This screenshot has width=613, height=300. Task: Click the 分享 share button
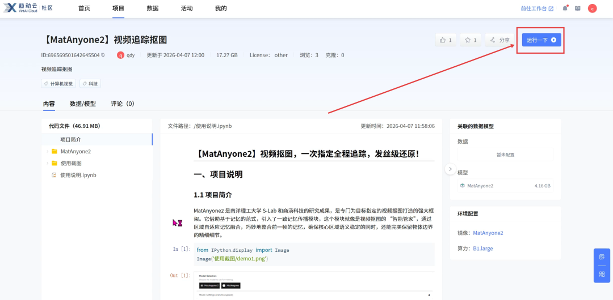point(499,40)
